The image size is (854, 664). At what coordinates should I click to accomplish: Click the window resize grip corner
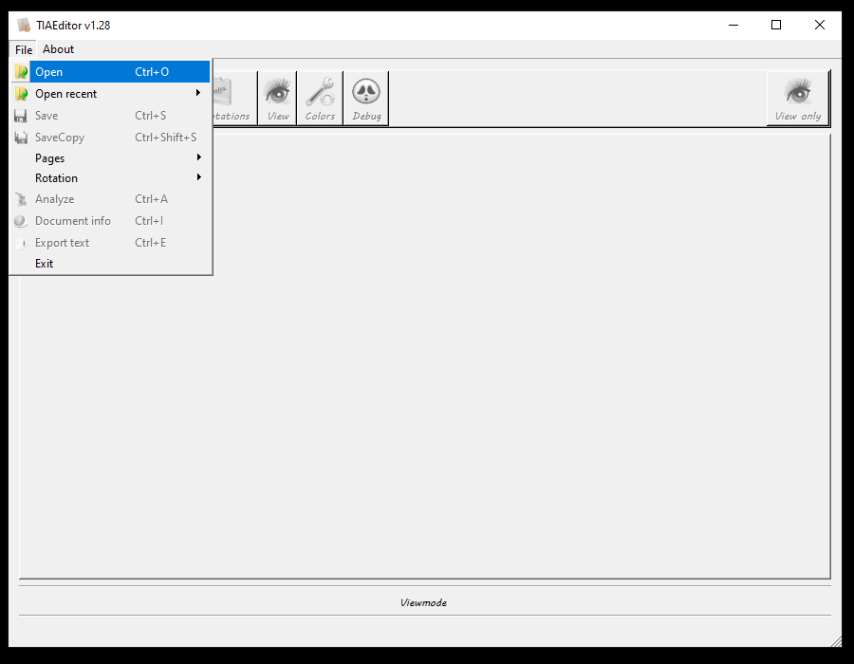[835, 641]
